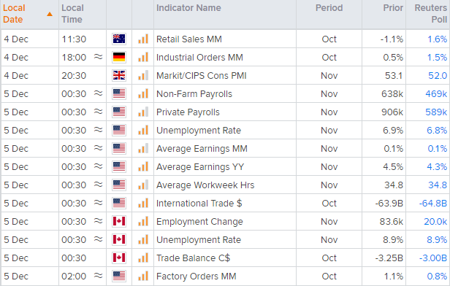The width and height of the screenshot is (450, 286).
Task: Click the 469k Reuters Poll value
Action: [436, 94]
